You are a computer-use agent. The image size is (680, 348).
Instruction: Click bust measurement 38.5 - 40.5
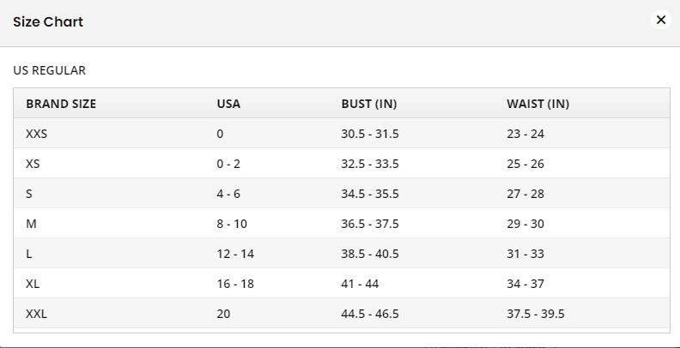click(370, 254)
